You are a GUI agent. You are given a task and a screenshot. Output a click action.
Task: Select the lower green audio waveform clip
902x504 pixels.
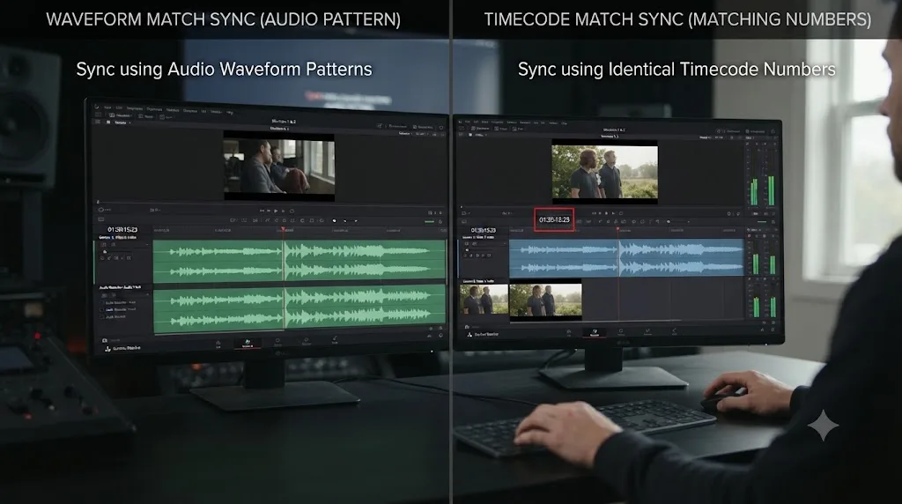299,308
